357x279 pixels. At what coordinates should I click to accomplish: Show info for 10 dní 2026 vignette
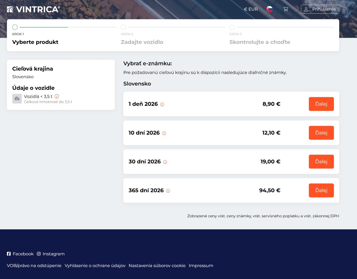164,133
